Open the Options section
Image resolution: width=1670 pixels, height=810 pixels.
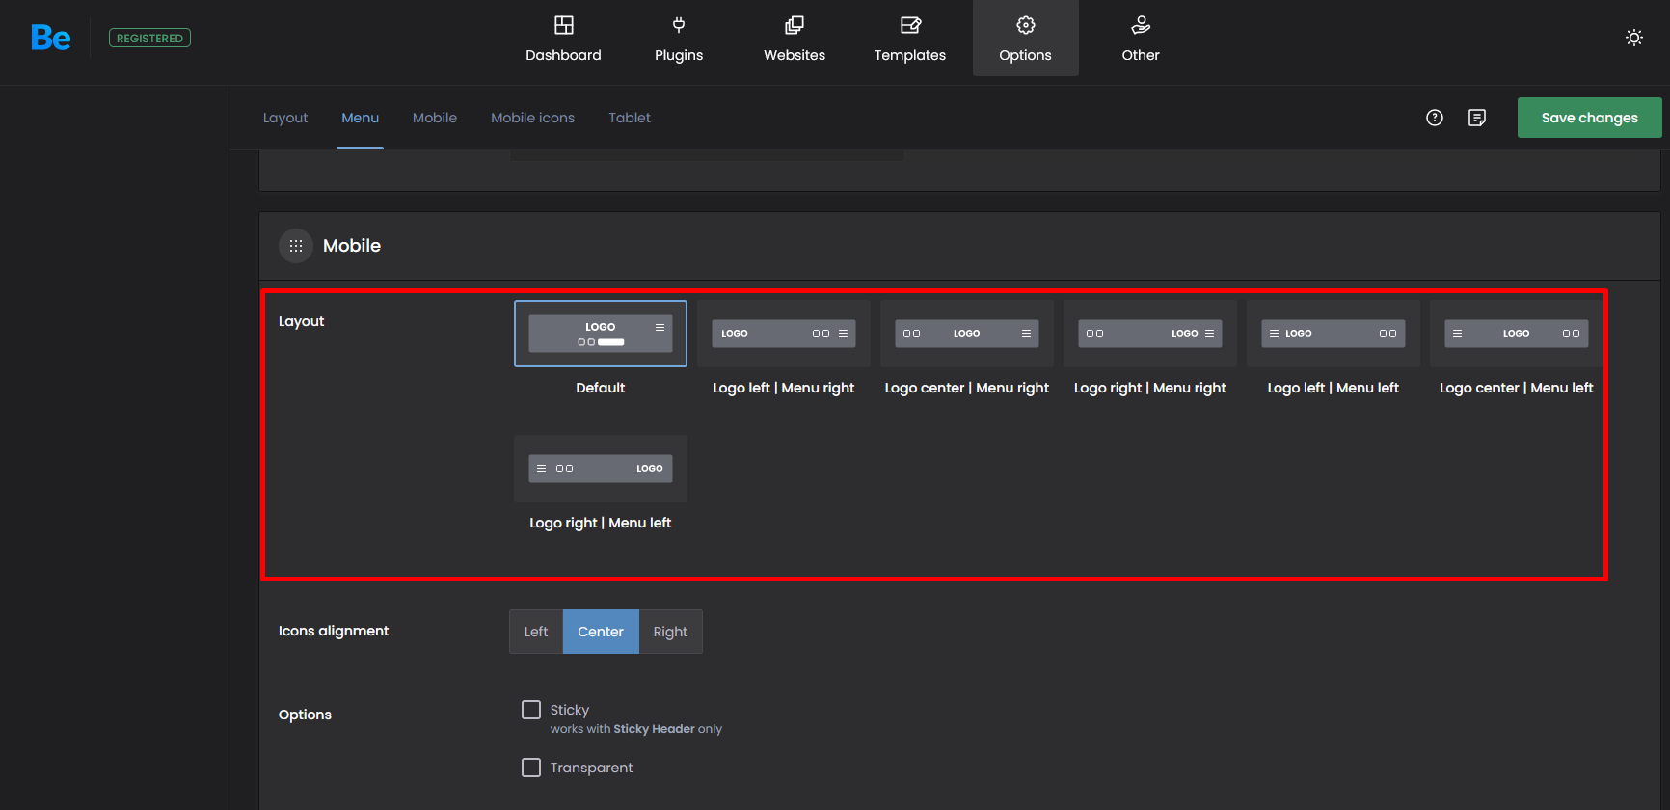point(1026,39)
